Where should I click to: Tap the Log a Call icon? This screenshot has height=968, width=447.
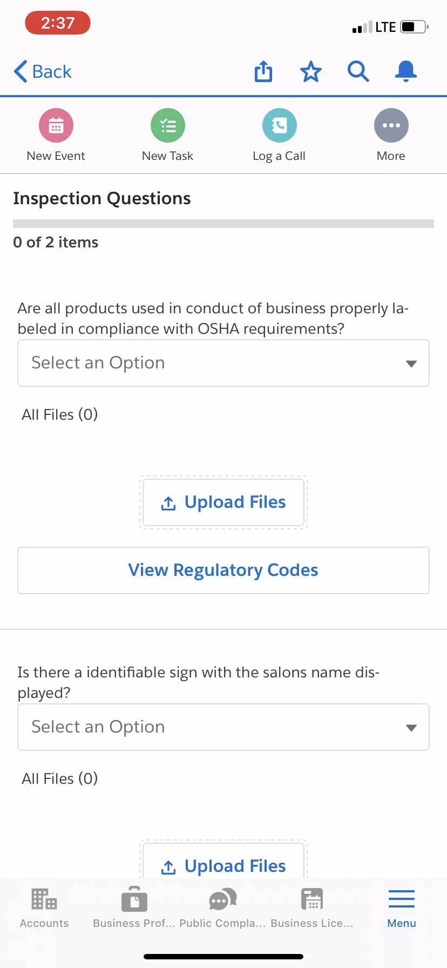point(279,126)
